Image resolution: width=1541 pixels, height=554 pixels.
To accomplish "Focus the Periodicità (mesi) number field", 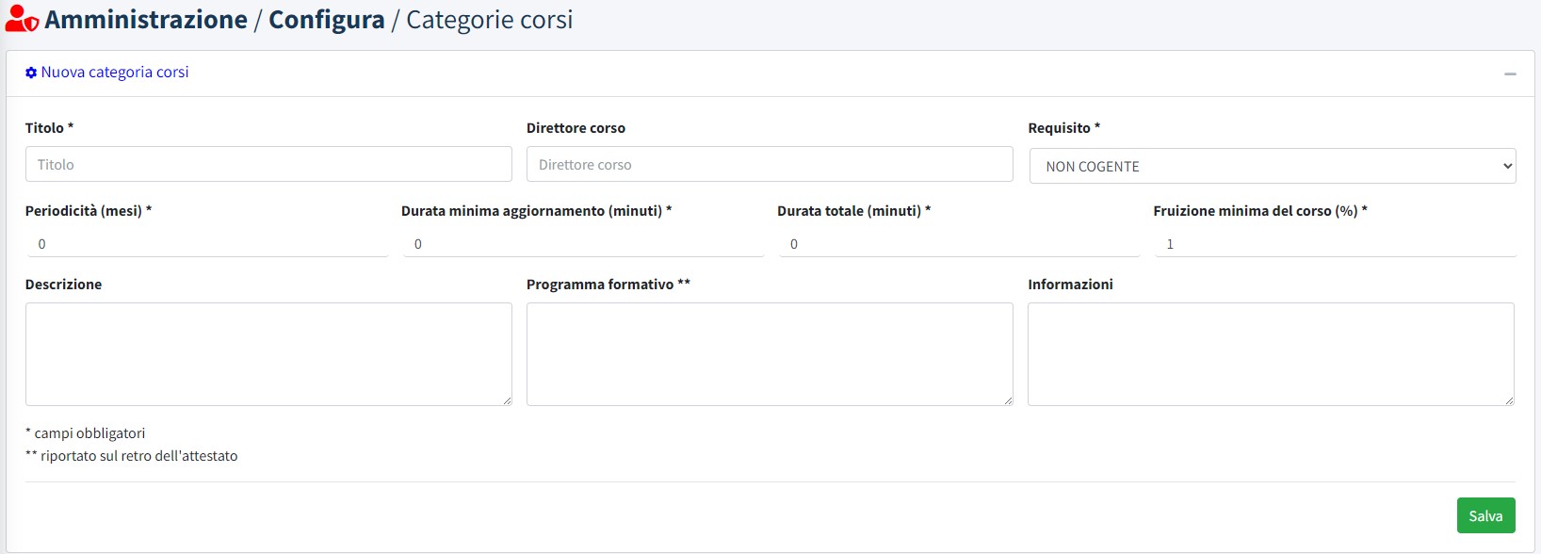I will coord(207,243).
